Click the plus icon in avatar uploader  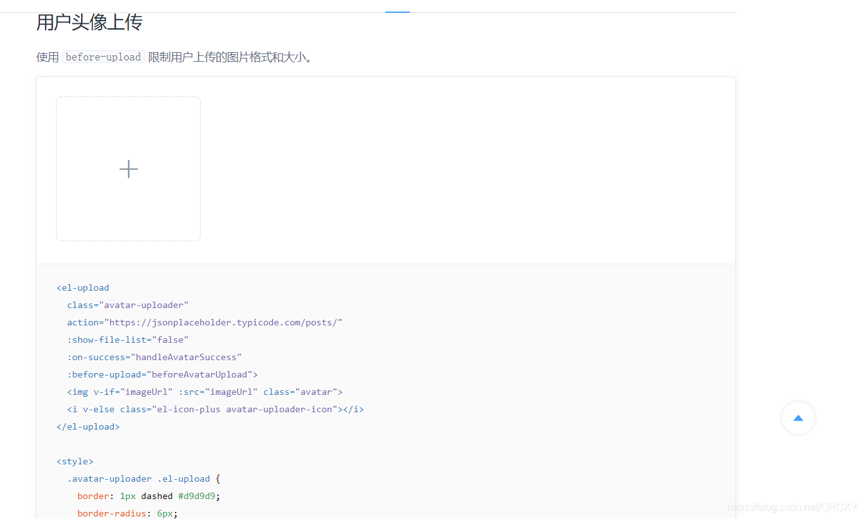pyautogui.click(x=129, y=169)
